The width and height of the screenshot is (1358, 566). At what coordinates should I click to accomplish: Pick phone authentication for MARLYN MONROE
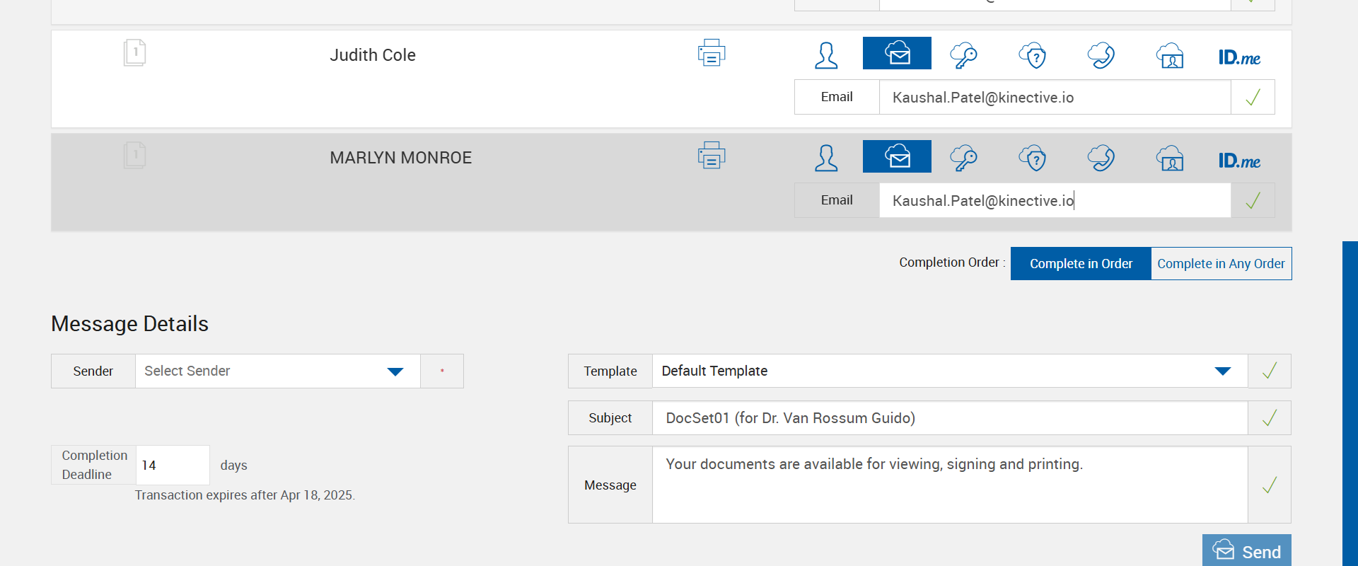click(x=1101, y=158)
